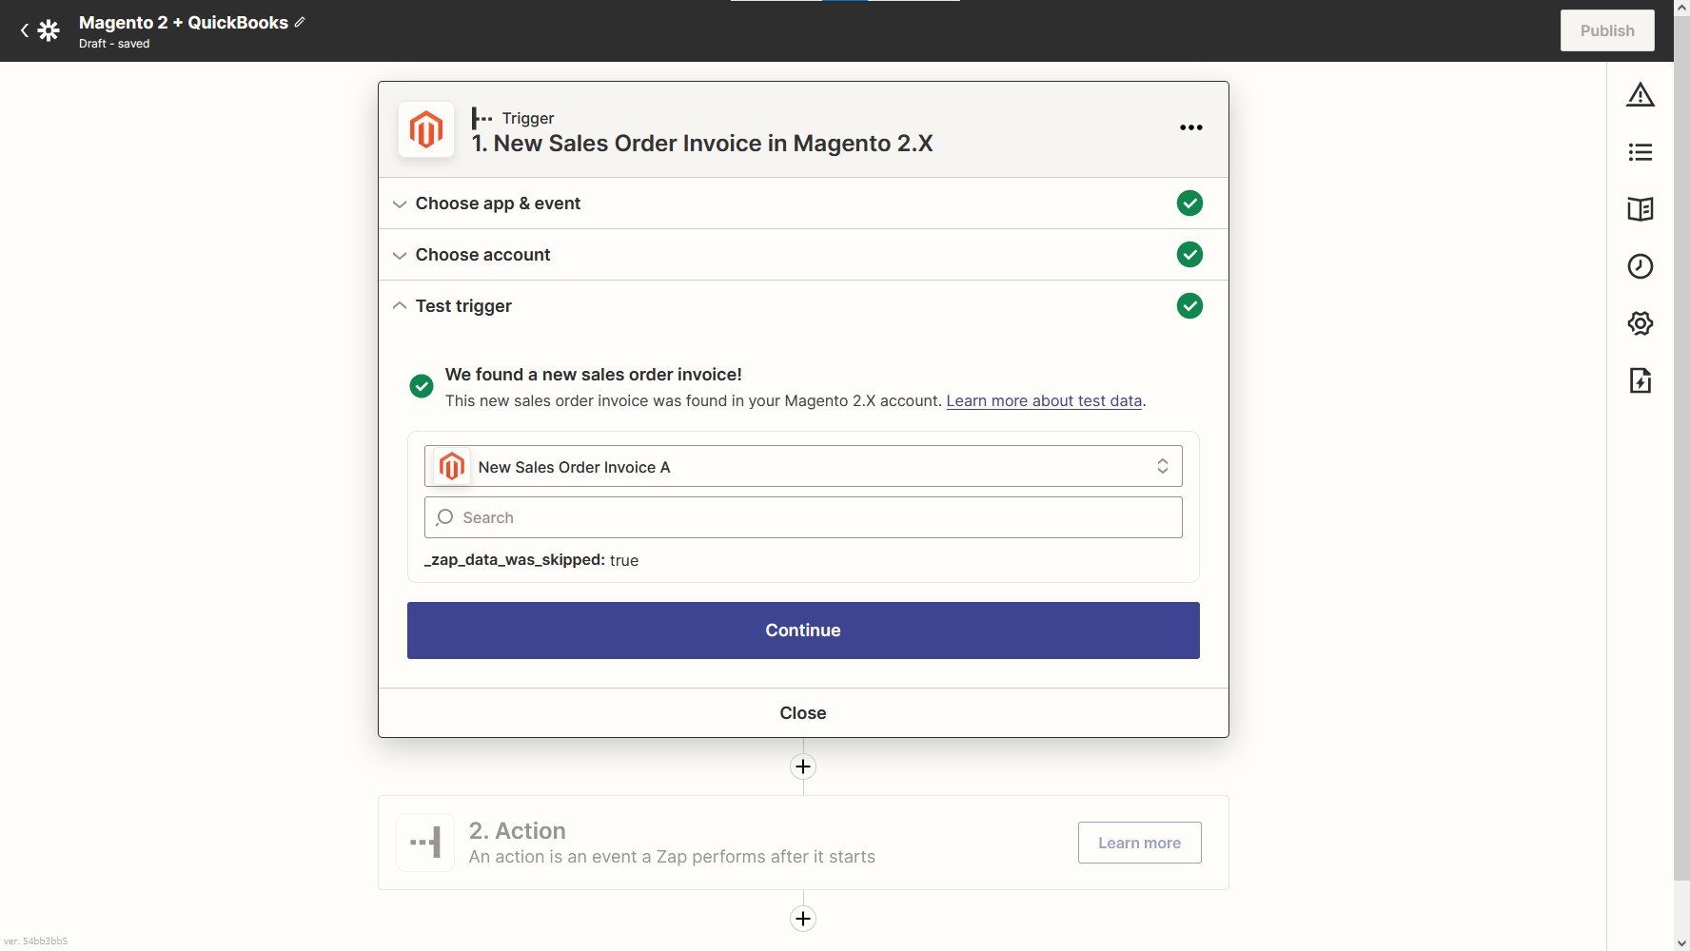
Task: Open Zap settings gear icon
Action: pyautogui.click(x=1641, y=323)
